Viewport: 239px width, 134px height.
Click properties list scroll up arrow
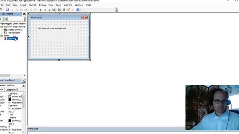(23, 94)
